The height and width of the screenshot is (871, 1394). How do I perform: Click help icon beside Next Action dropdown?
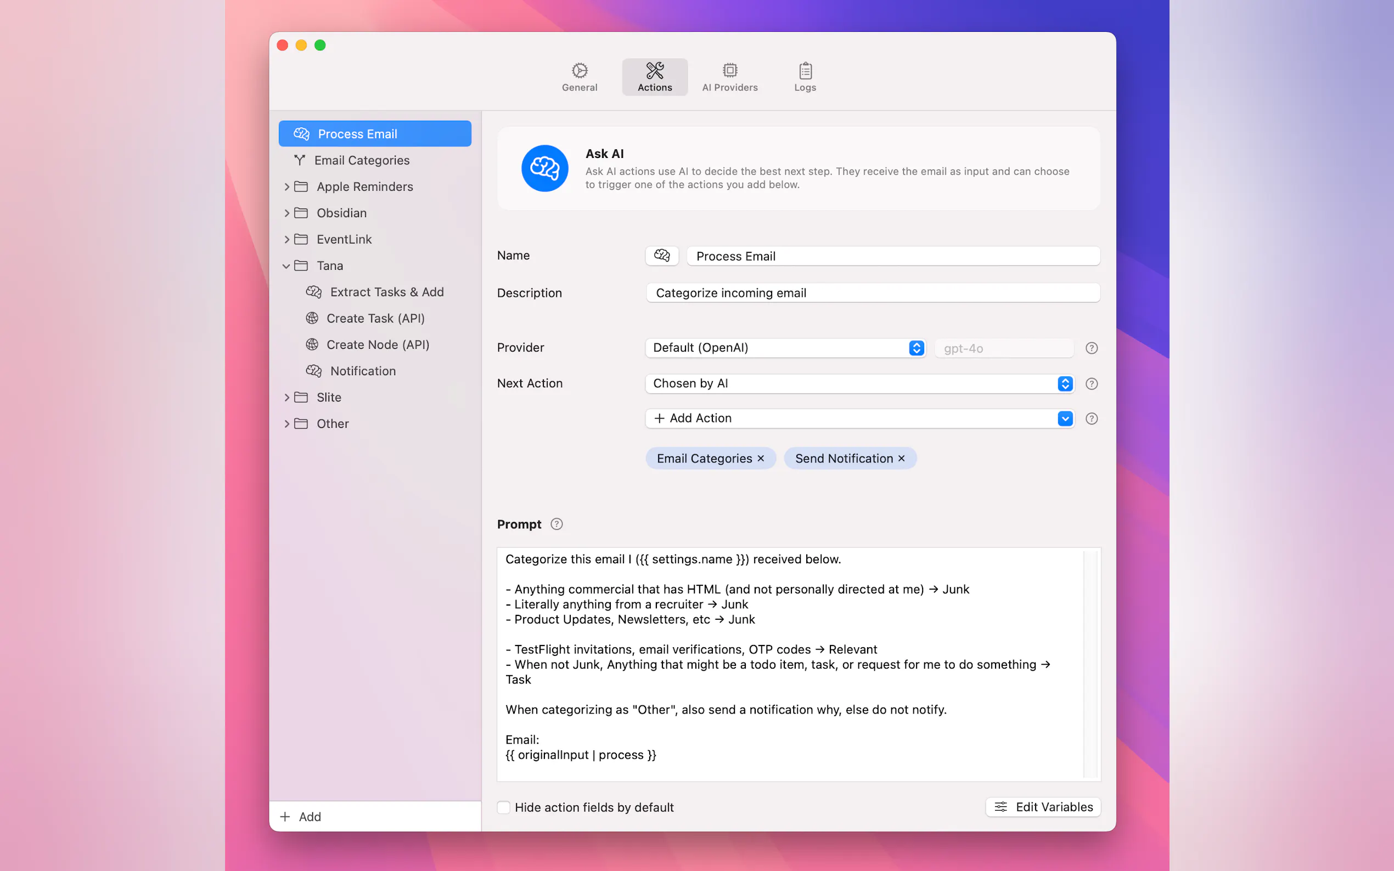(x=1091, y=383)
